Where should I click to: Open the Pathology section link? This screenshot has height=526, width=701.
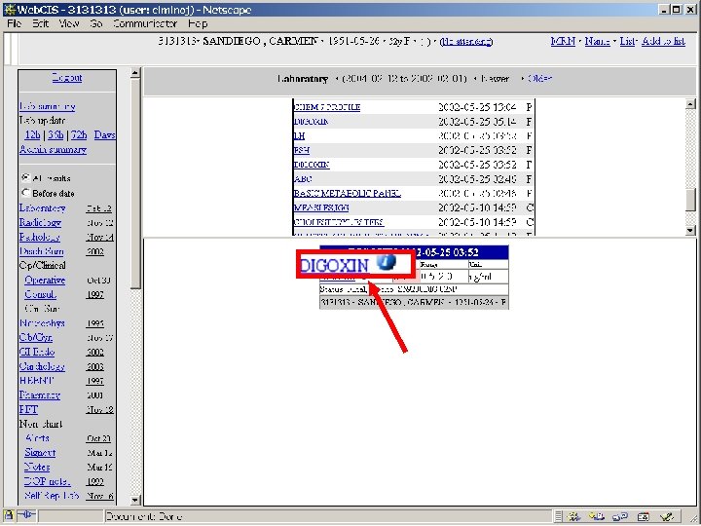39,237
